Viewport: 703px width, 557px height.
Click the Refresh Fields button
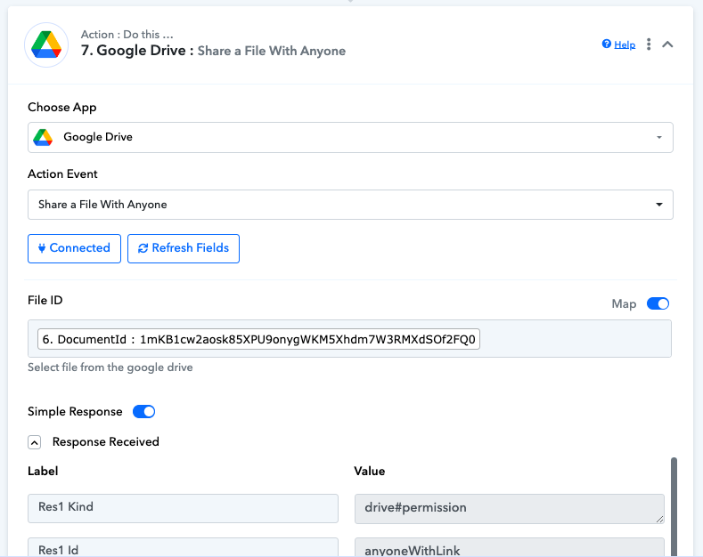184,248
